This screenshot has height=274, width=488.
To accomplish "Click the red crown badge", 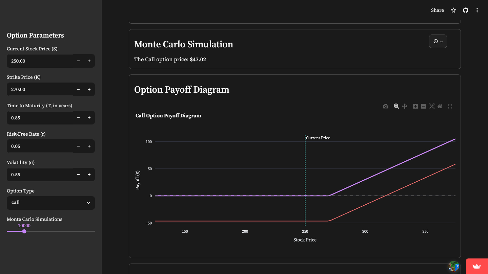I will click(477, 266).
